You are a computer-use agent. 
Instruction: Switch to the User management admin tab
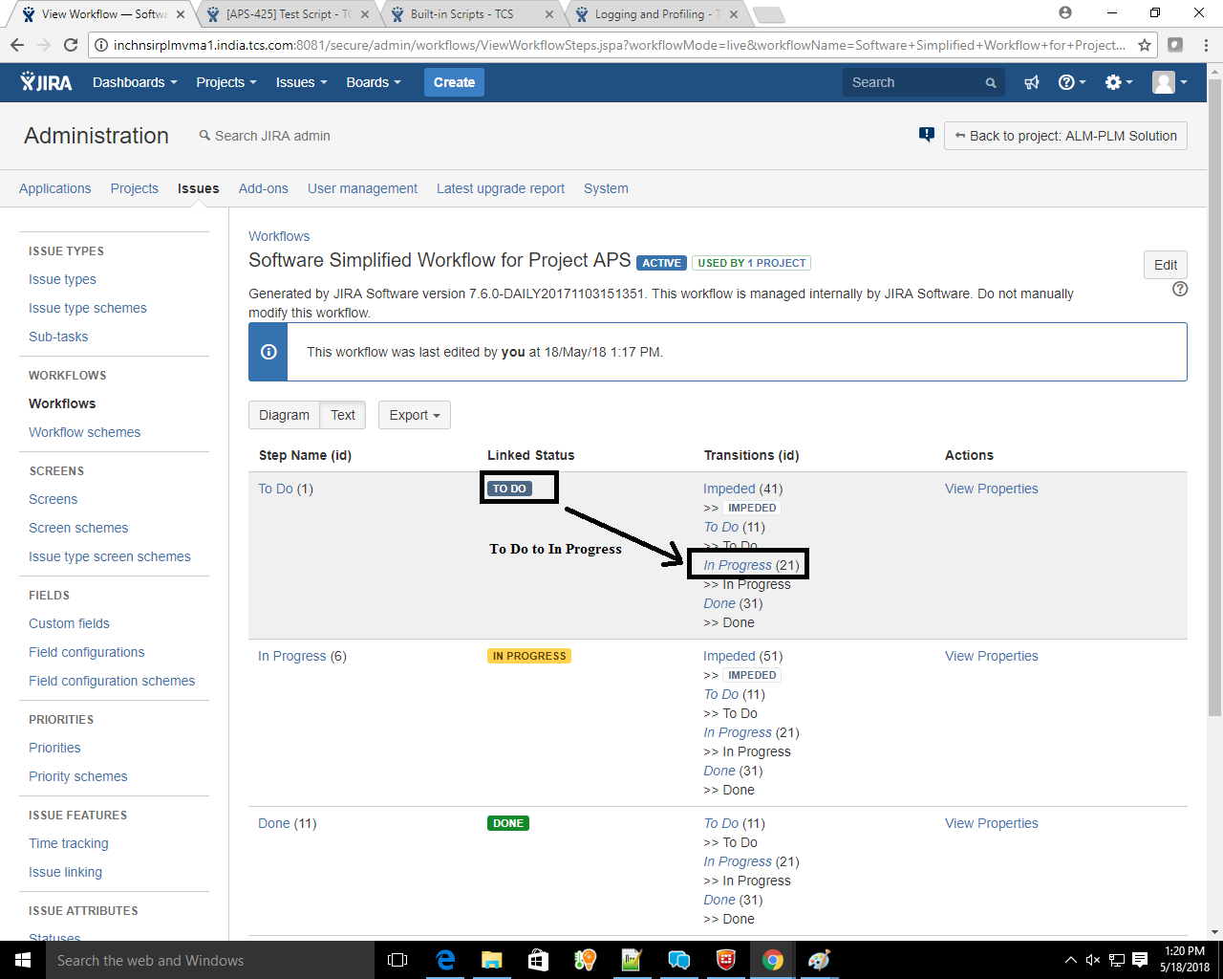point(362,188)
